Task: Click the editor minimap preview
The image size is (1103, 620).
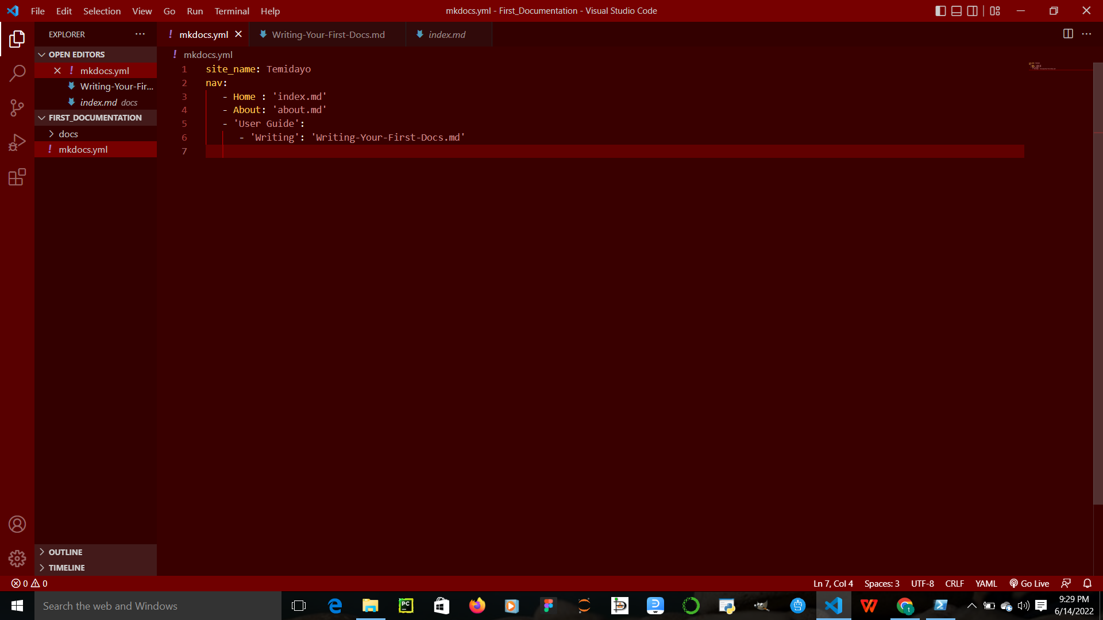Action: point(1042,67)
